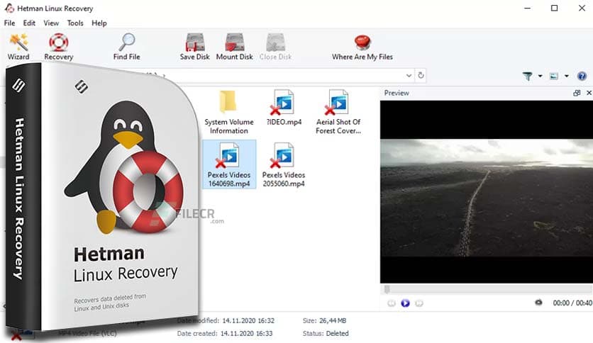Click the address path field
Screen dimensions: 593x343
287,76
